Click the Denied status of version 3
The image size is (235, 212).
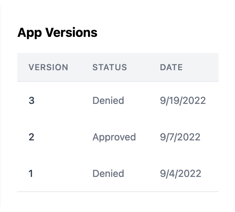coord(108,101)
